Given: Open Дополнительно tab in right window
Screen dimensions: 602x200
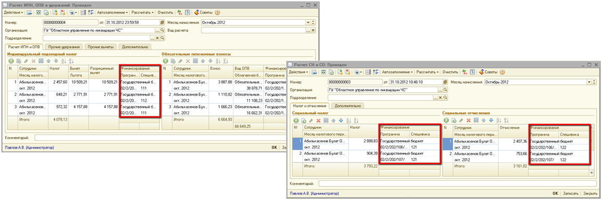Looking at the screenshot, I should [347, 106].
